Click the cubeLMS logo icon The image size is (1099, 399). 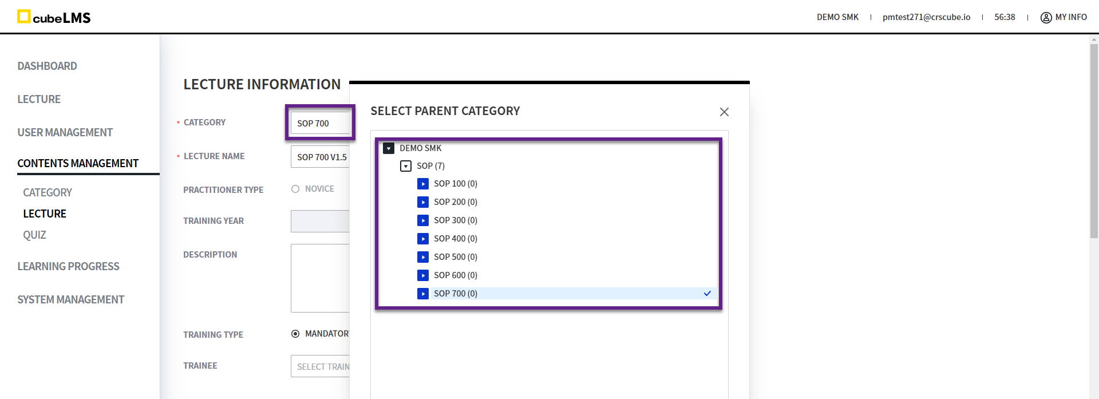23,17
